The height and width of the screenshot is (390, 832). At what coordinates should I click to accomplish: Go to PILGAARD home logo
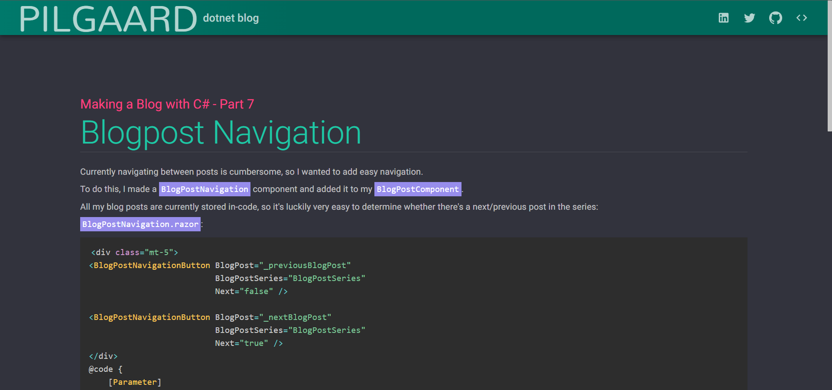(x=108, y=19)
